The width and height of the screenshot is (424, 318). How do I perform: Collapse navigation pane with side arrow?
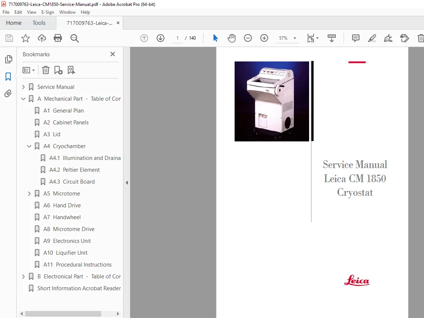click(x=127, y=183)
